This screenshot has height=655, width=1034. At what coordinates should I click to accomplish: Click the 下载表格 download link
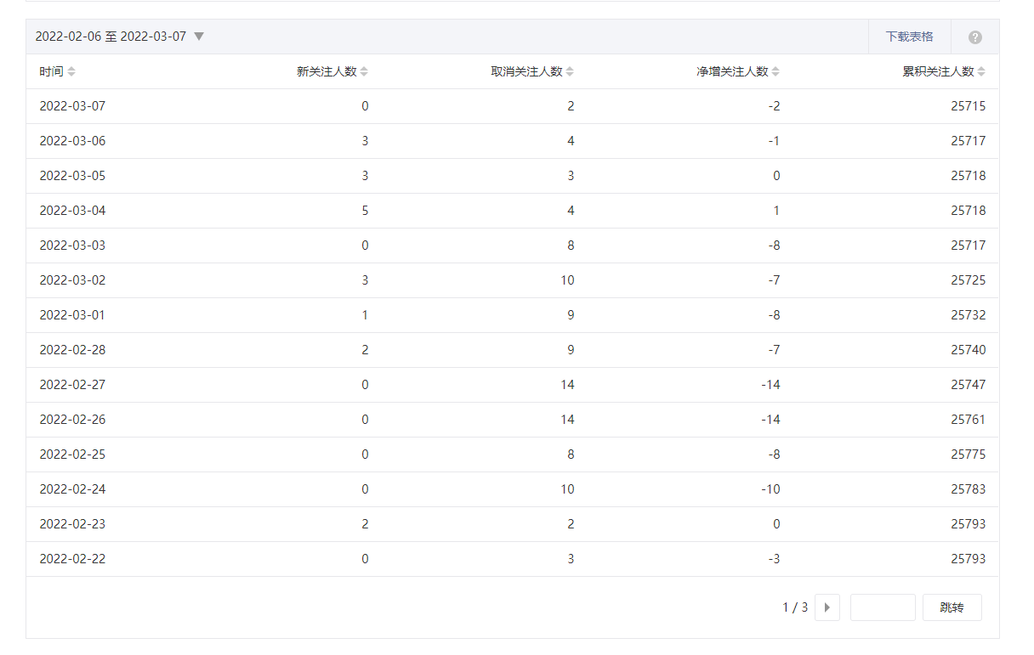(x=909, y=37)
